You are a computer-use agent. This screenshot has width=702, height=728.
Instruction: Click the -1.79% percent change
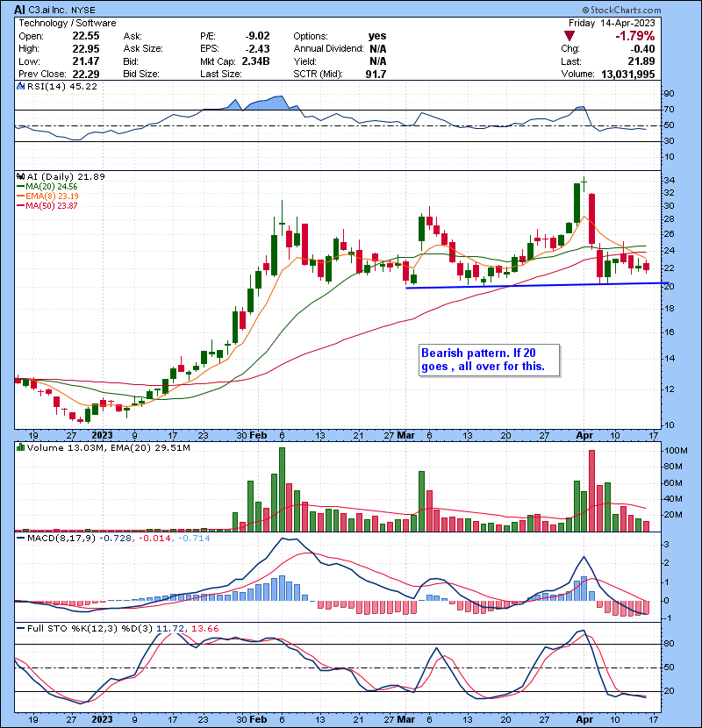click(634, 36)
